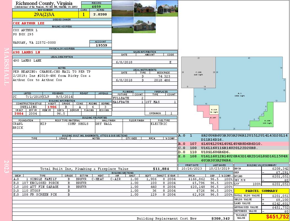Select the H SQFT value 1906
290x221 pixels.
(x=52, y=107)
